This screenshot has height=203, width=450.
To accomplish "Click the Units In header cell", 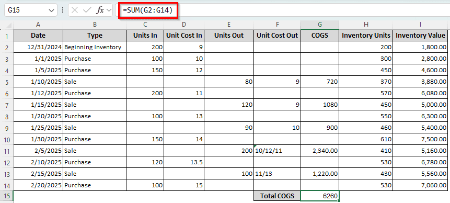I will coord(145,36).
